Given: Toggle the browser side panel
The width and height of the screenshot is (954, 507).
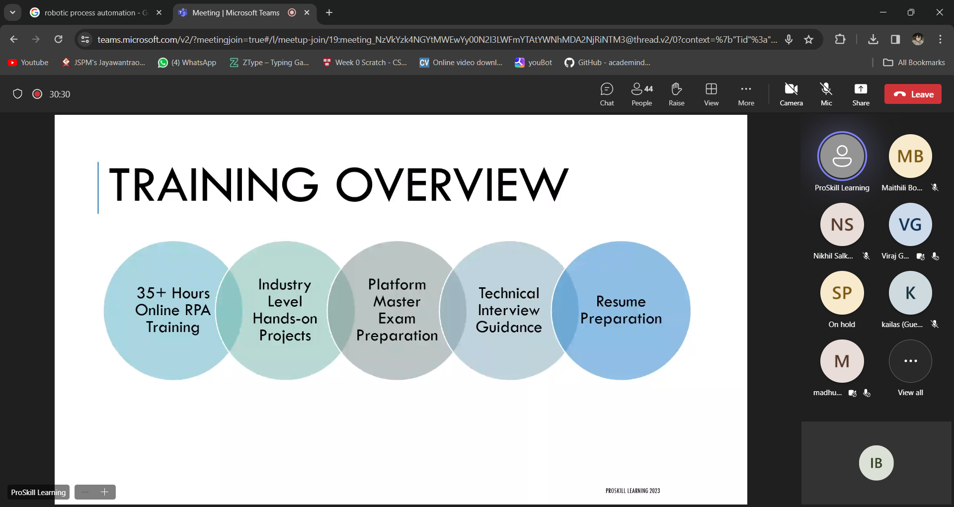Looking at the screenshot, I should point(895,39).
